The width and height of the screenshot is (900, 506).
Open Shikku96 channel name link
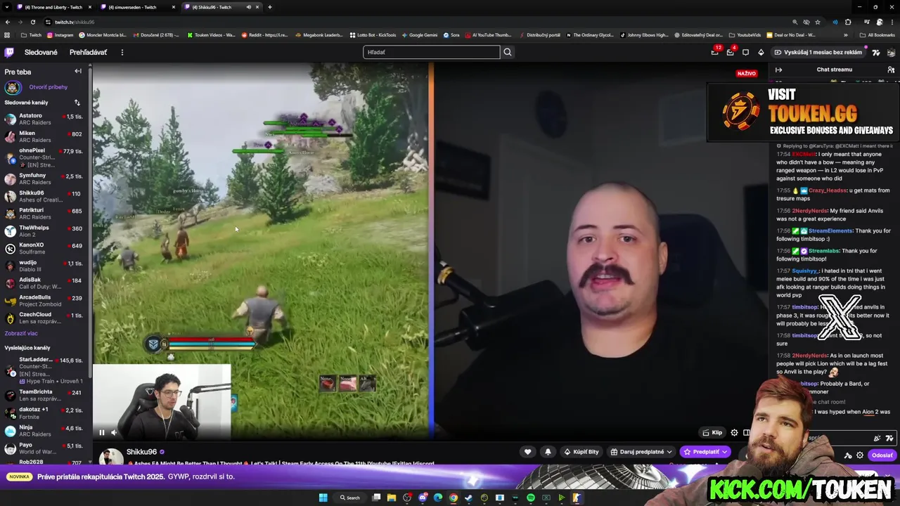pos(141,452)
